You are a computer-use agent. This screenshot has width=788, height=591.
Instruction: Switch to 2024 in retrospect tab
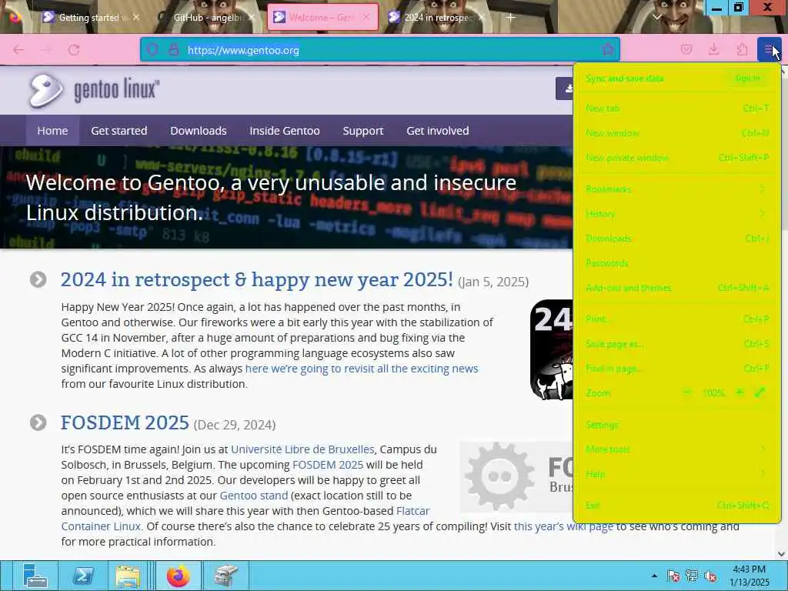(436, 18)
